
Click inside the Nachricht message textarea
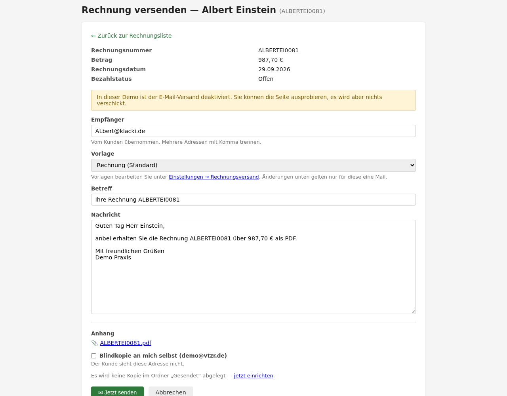(x=253, y=267)
